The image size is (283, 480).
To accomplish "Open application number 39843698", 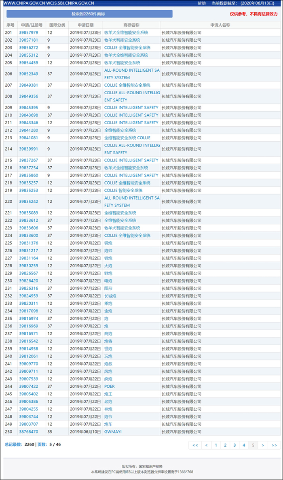I will pos(28,115).
